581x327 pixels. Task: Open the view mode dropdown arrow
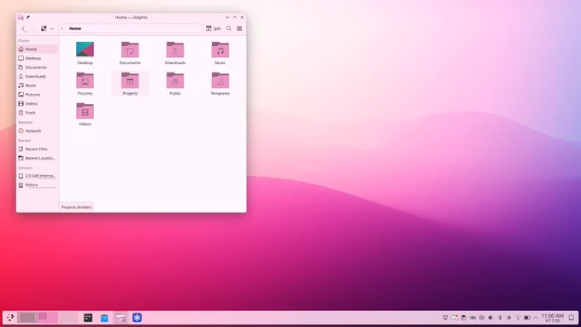click(52, 28)
